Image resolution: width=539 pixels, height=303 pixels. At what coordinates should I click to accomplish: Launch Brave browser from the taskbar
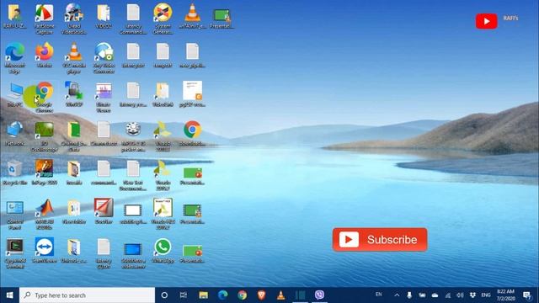(x=262, y=295)
